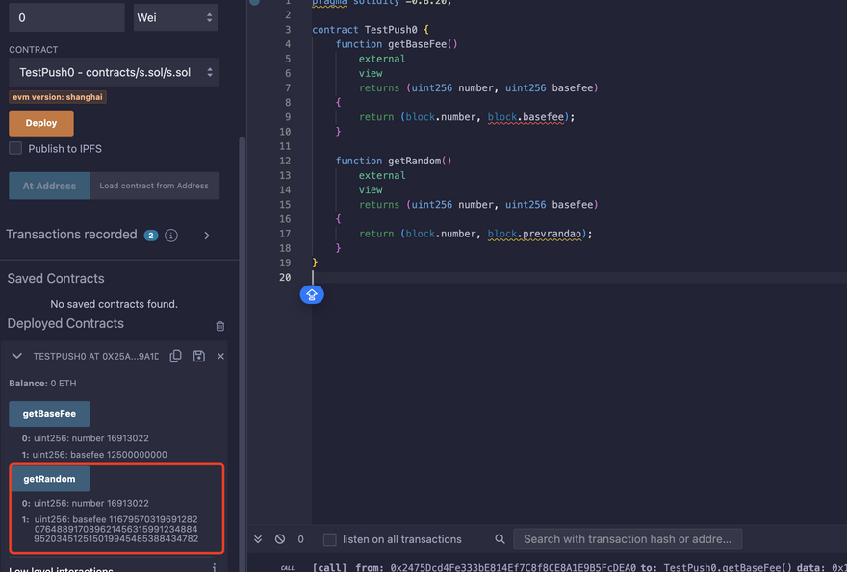Call the getBaseFee function
Viewport: 847px width, 572px height.
coord(49,414)
